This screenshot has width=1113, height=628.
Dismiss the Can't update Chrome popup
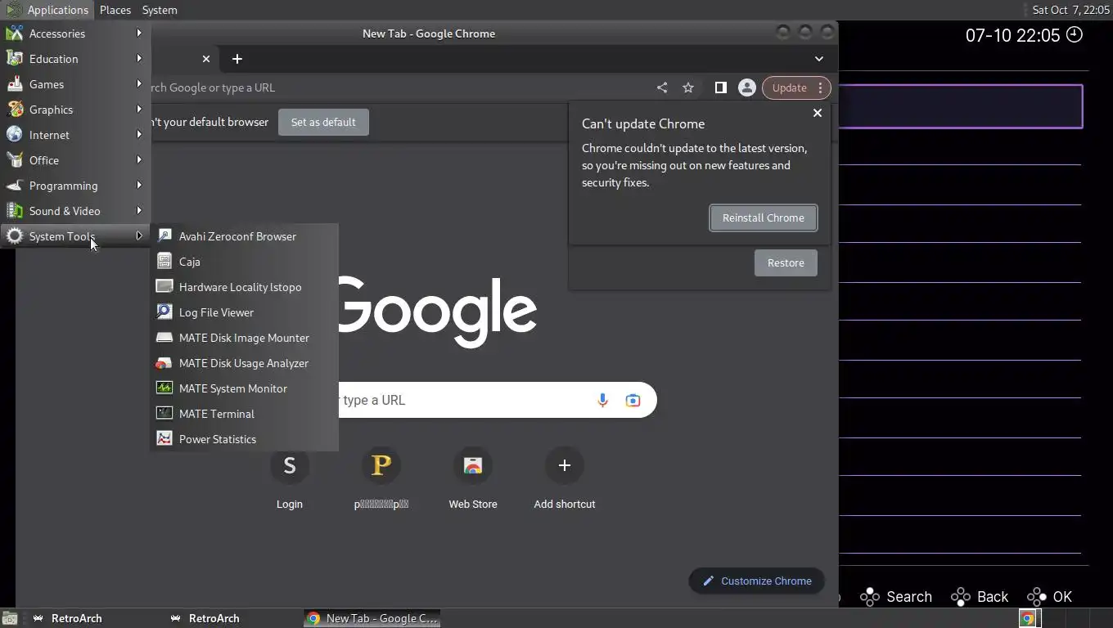tap(817, 113)
